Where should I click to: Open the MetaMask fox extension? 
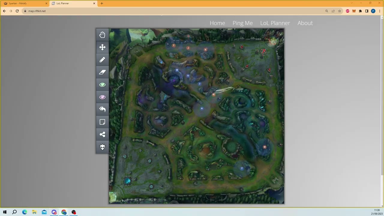pyautogui.click(x=354, y=11)
